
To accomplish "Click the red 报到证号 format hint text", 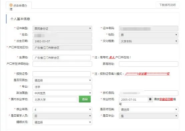I will tap(147, 74).
